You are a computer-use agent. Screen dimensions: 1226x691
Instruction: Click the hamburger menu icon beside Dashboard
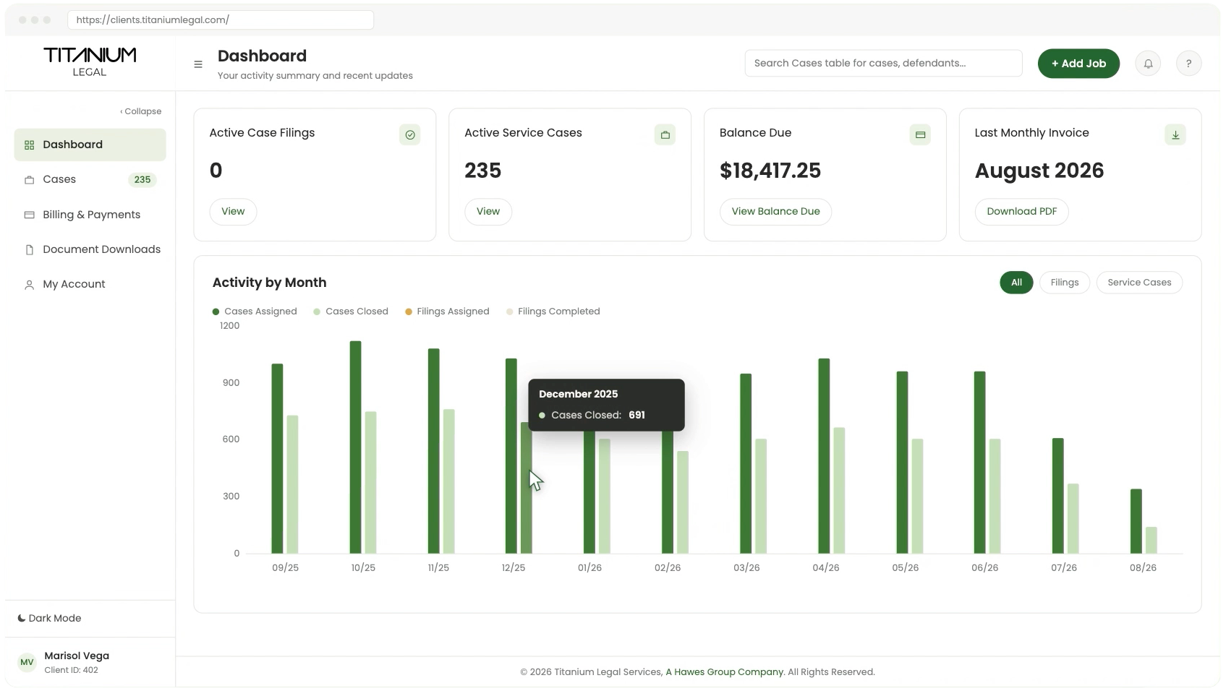[x=198, y=64]
